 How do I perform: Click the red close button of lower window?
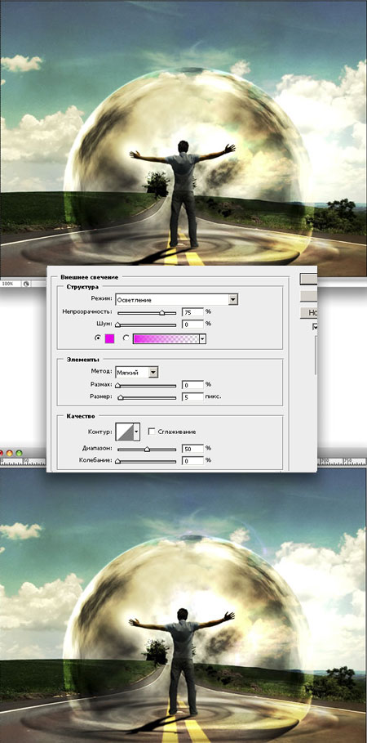(2, 453)
